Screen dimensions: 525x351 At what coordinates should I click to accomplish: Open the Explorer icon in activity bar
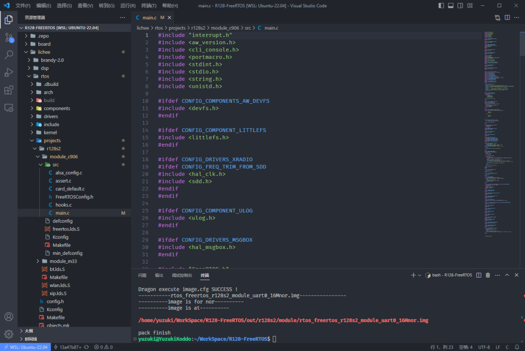point(8,20)
